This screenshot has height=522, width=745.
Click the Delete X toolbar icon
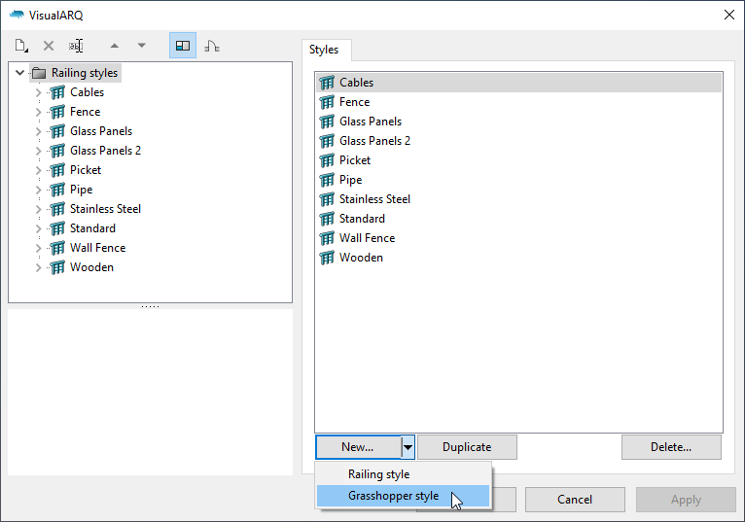coord(49,46)
